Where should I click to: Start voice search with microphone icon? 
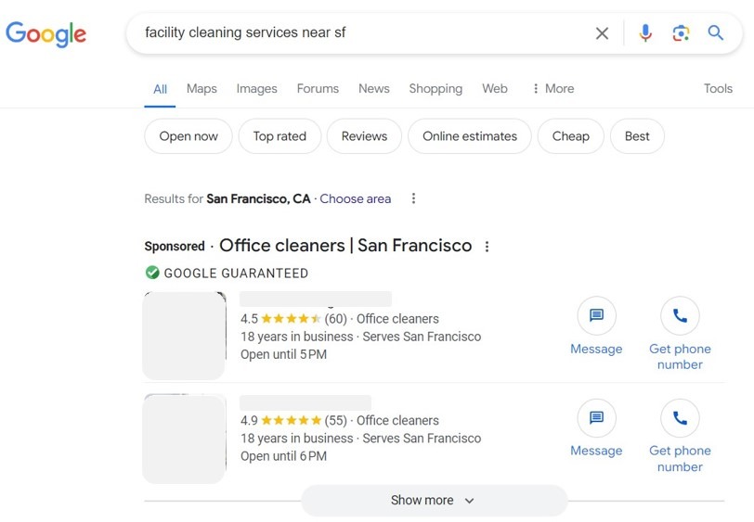point(645,33)
